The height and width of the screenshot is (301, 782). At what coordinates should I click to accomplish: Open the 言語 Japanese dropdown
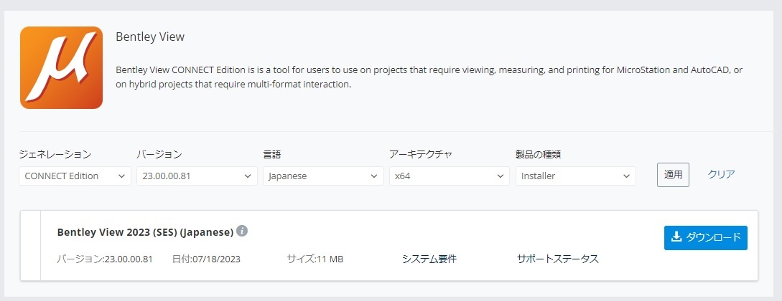[x=322, y=176]
